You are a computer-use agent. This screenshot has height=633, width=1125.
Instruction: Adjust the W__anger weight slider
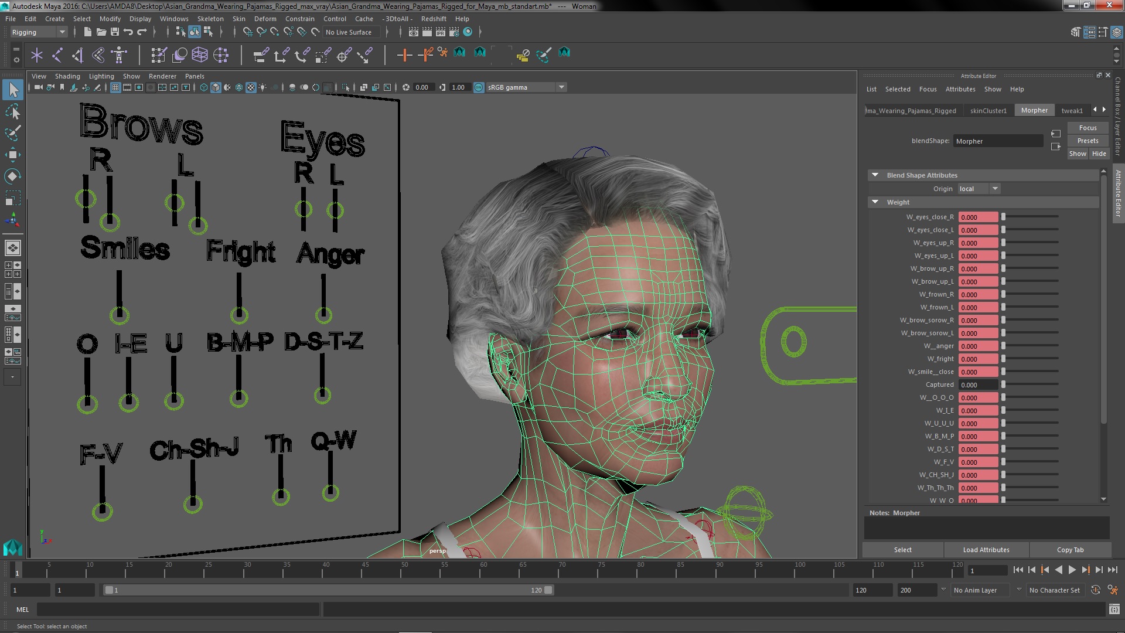click(1030, 346)
